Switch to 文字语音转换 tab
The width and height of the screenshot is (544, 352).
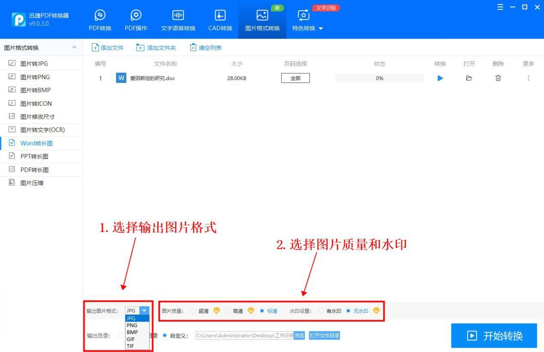(178, 20)
